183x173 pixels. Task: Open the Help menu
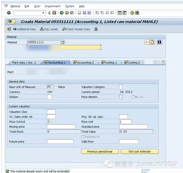click(x=82, y=6)
